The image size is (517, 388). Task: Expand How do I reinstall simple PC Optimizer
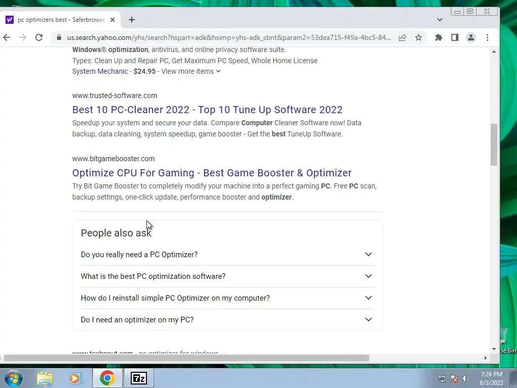[227, 298]
